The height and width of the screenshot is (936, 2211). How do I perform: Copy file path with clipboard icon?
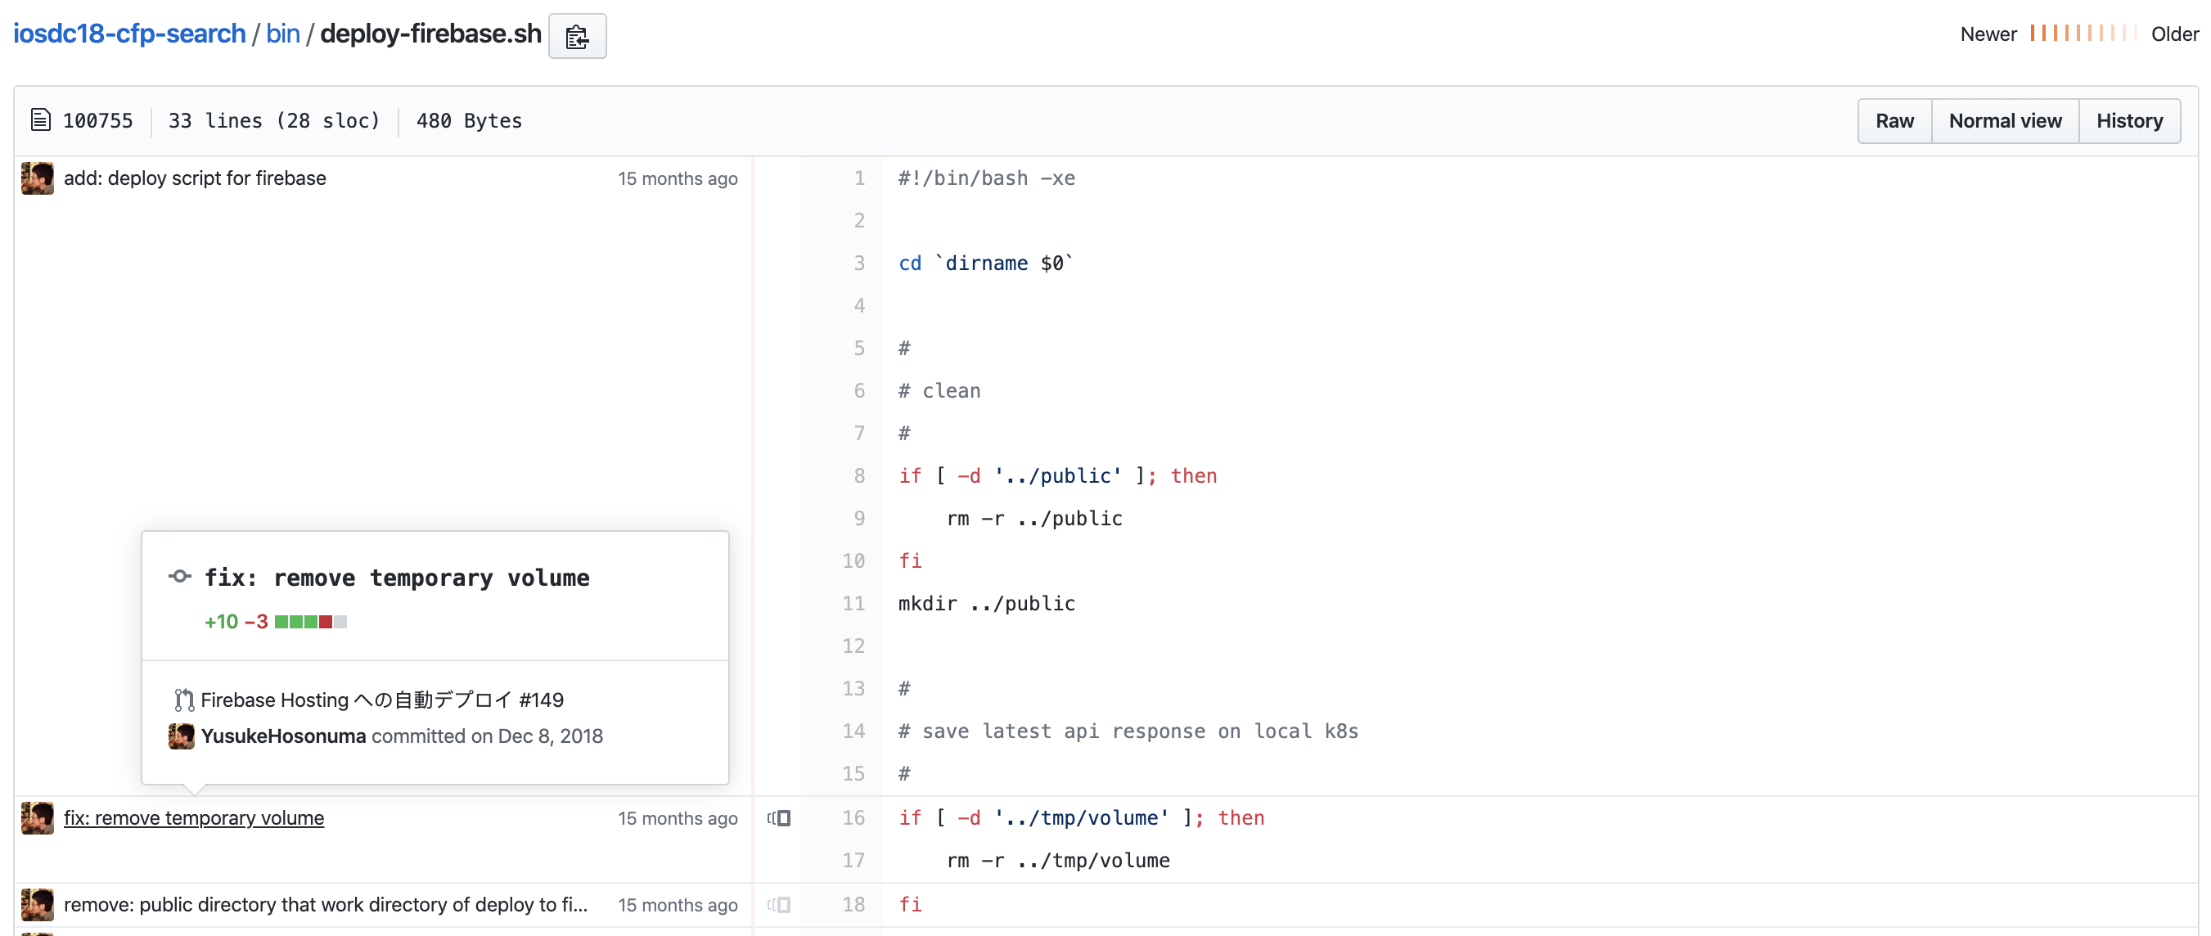click(x=577, y=36)
